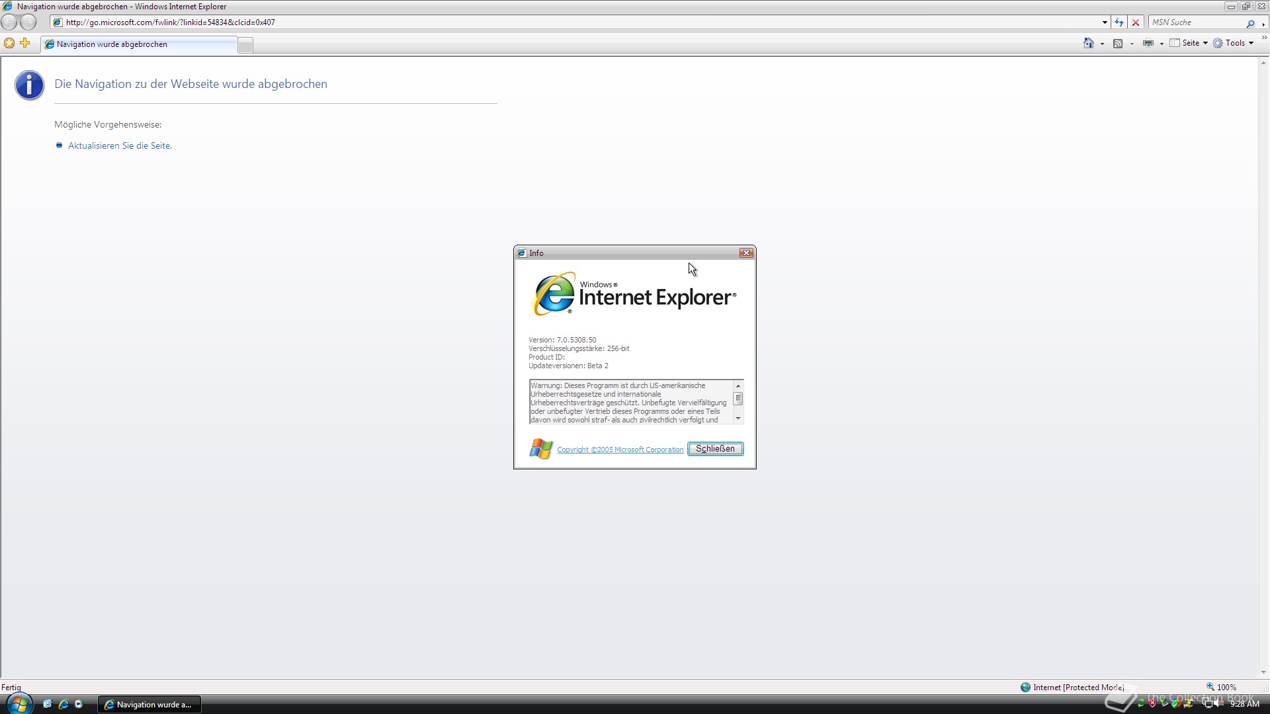This screenshot has height=714, width=1270.
Task: Click the address bar URL field
Action: tap(575, 22)
